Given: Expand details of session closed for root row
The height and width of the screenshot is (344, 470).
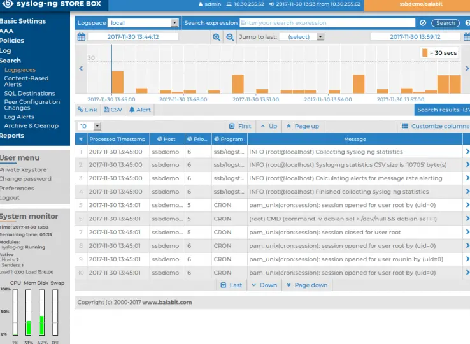Looking at the screenshot, I should (467, 232).
